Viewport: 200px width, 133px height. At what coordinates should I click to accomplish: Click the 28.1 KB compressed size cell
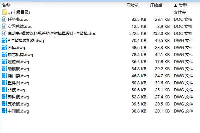[x=162, y=19]
